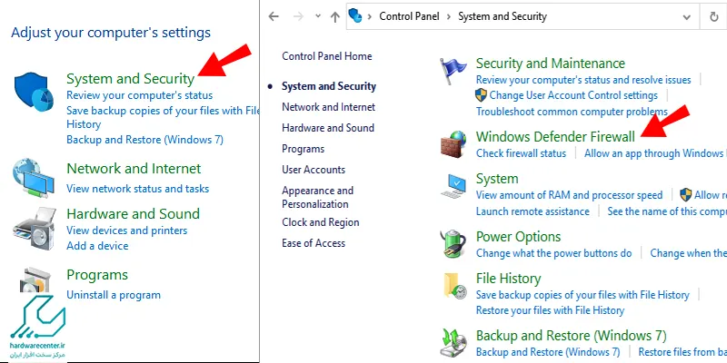The image size is (727, 363).
Task: Open the Programs heading in left window
Action: pos(97,275)
